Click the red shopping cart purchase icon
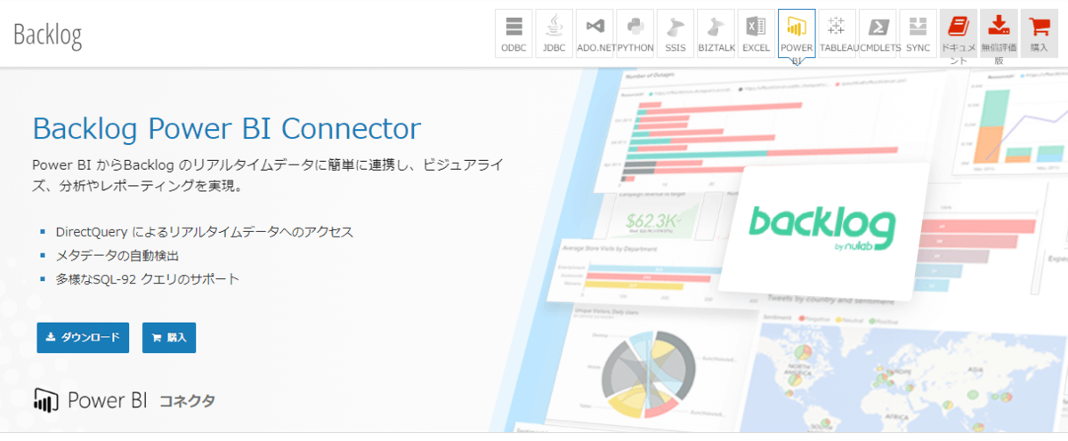Image resolution: width=1068 pixels, height=441 pixels. [1040, 33]
